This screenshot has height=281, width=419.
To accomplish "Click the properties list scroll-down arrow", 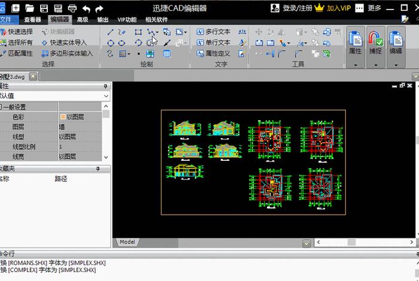I will pos(106,157).
